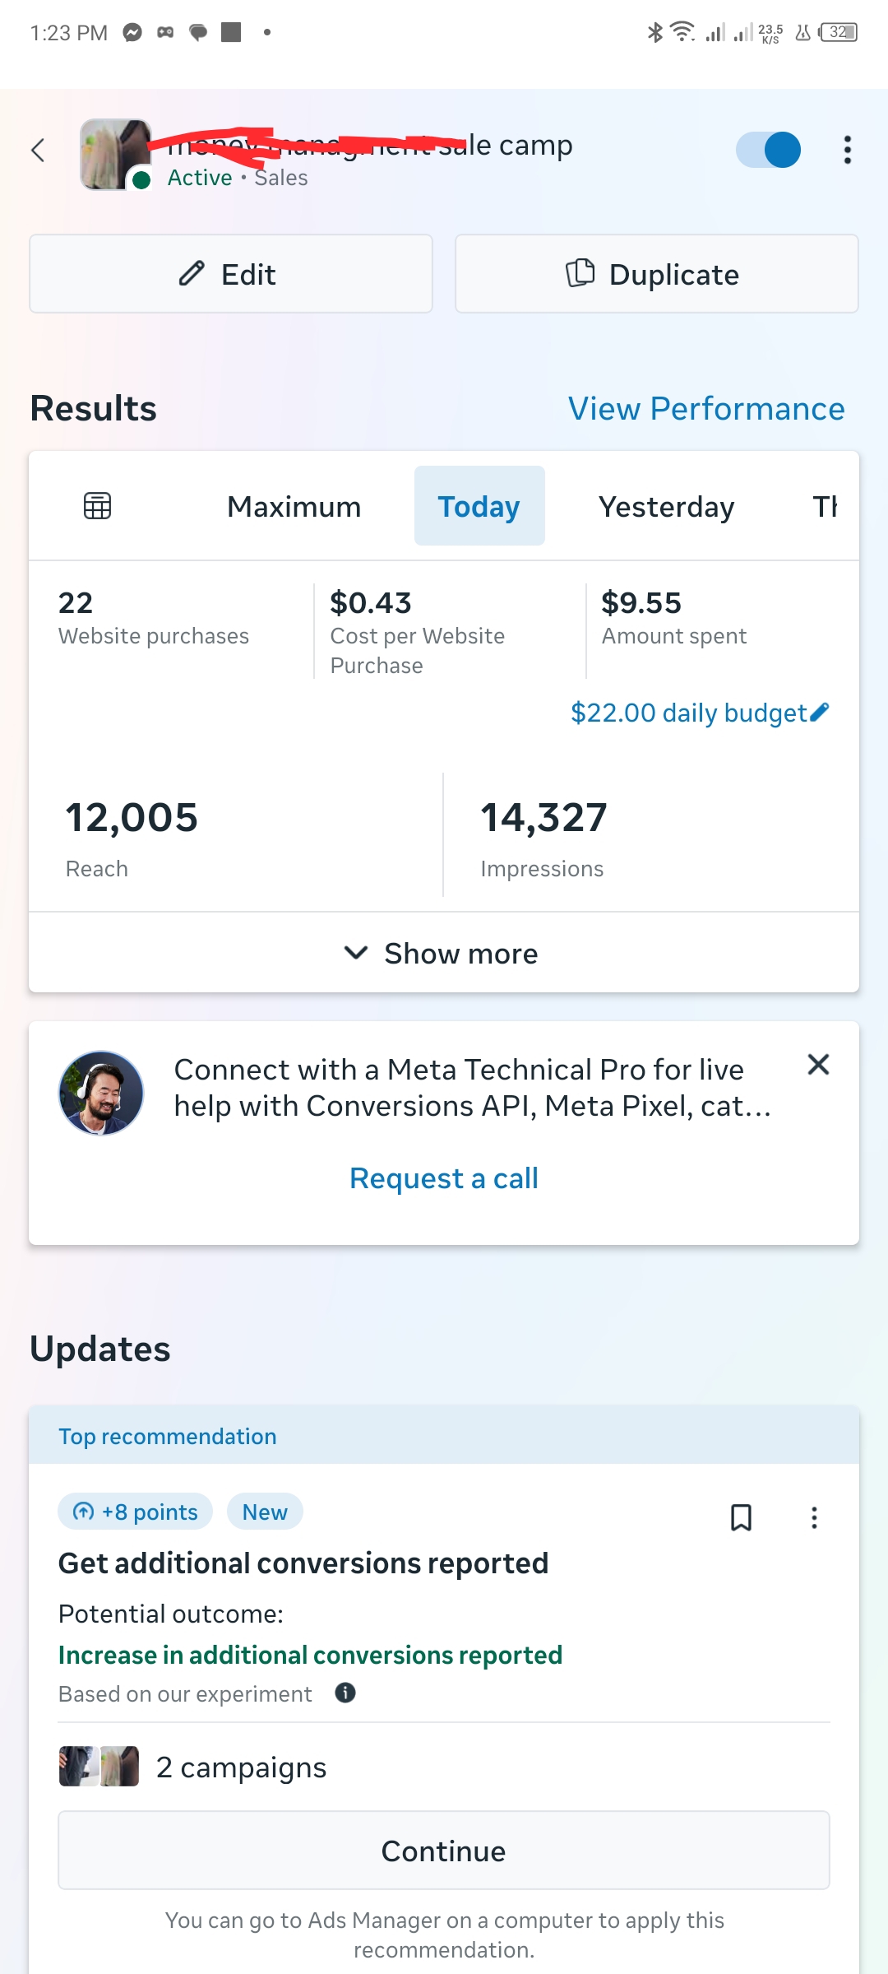888x1974 pixels.
Task: Tap the daily budget pencil edit icon
Action: pyautogui.click(x=820, y=713)
